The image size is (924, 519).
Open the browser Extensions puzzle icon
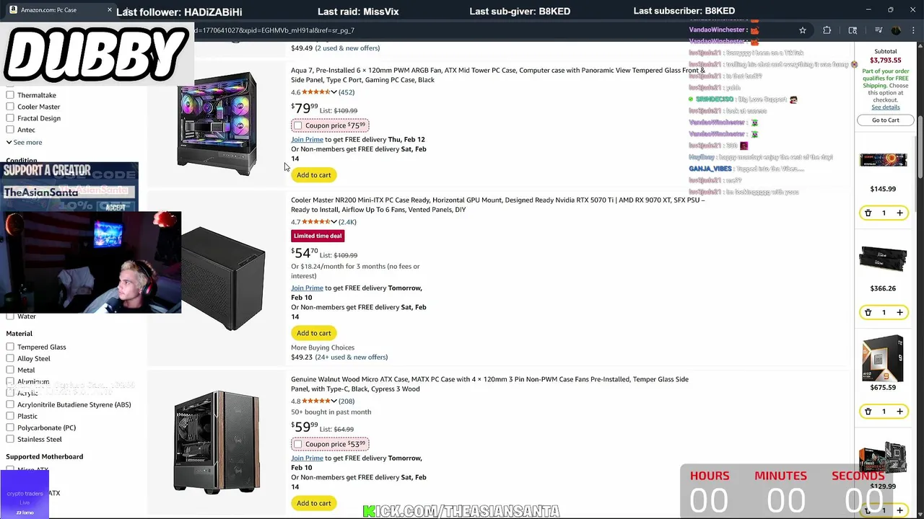827,30
